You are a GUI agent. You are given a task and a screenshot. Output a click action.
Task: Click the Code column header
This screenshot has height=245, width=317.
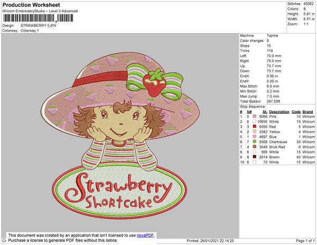click(x=296, y=112)
